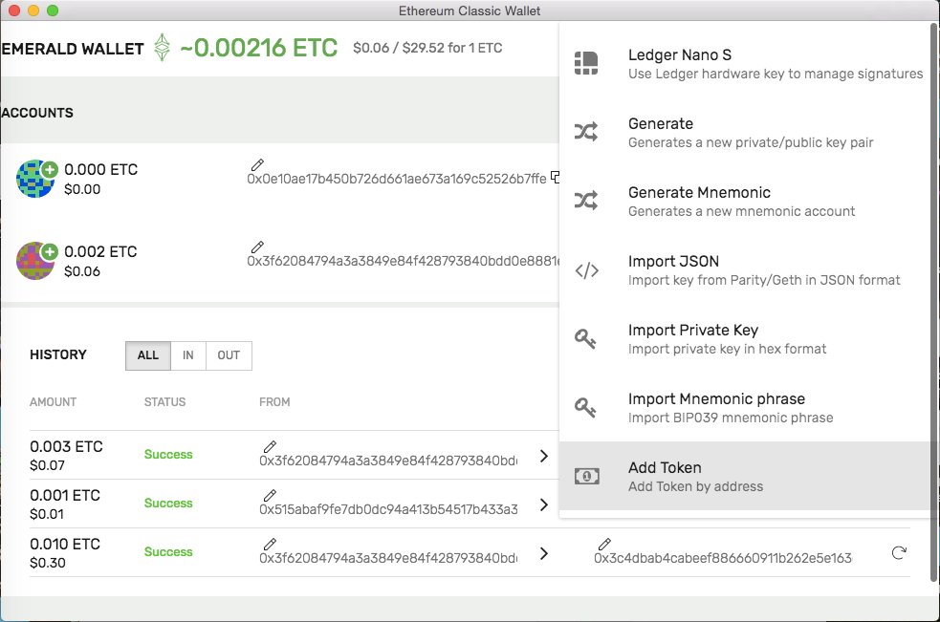The image size is (940, 622).
Task: Click Success status of 0.001 ETC transaction
Action: point(168,503)
